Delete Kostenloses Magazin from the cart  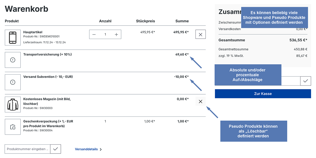click(x=200, y=101)
